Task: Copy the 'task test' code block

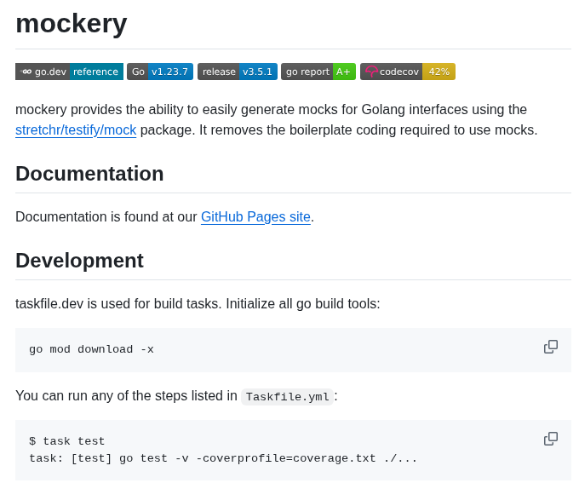Action: coord(551,439)
